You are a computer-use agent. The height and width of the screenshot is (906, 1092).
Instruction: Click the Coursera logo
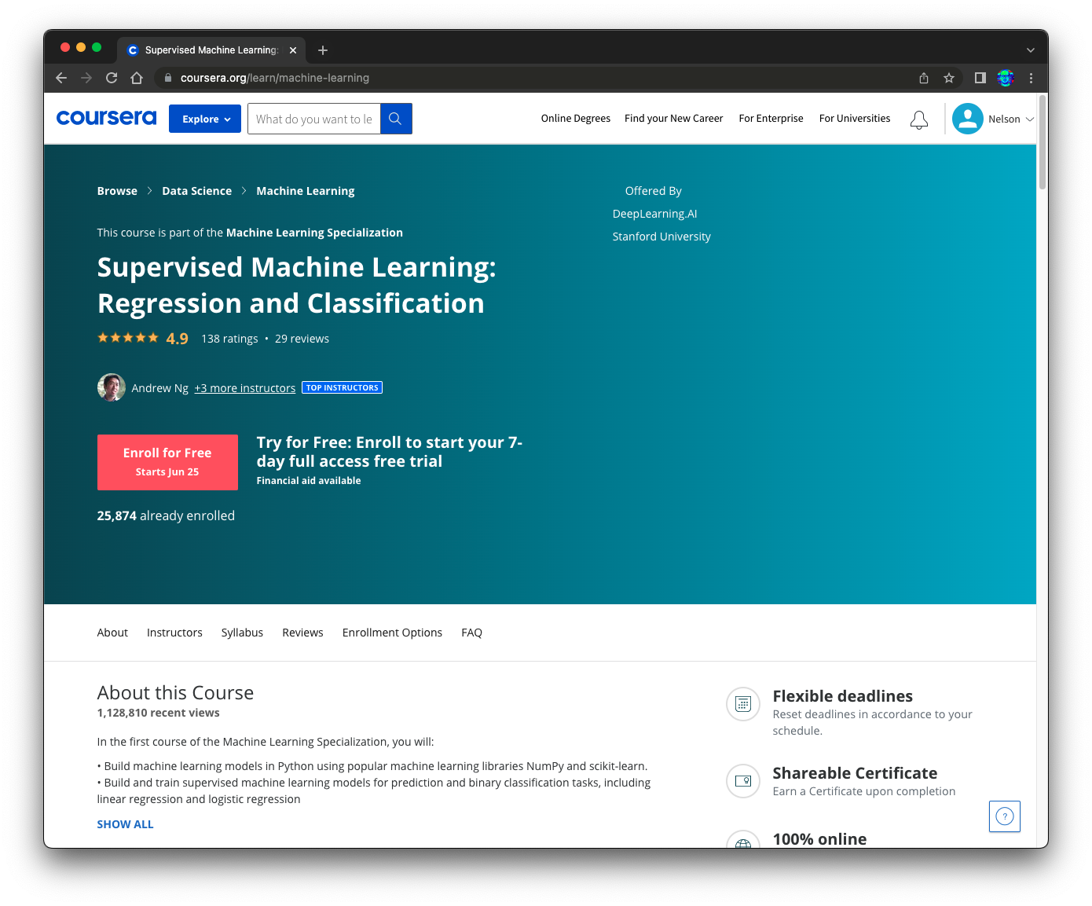pyautogui.click(x=106, y=118)
